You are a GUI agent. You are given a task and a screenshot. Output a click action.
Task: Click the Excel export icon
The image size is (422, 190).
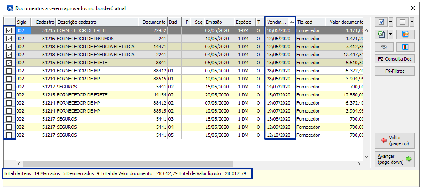[x=381, y=34]
